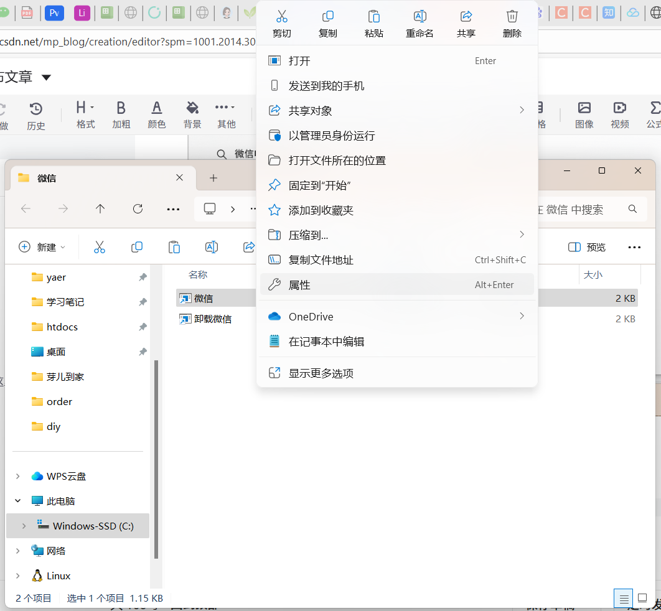Select 在记事本中编辑 menu entry
Viewport: 661px width, 611px height.
[396, 342]
